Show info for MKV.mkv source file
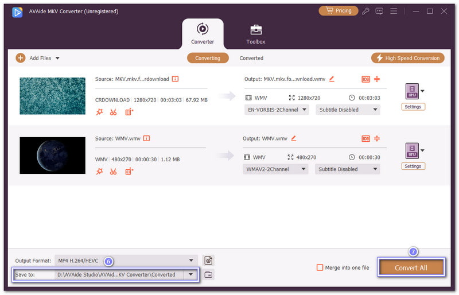Screen dimensions: 459x295 coord(175,79)
